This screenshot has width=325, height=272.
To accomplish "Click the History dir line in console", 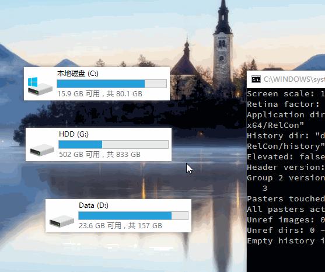I will [286, 136].
